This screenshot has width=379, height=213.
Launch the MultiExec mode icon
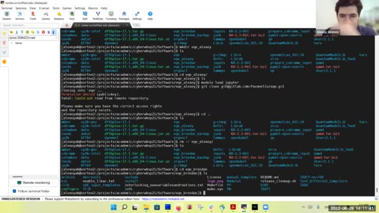[x=98, y=15]
